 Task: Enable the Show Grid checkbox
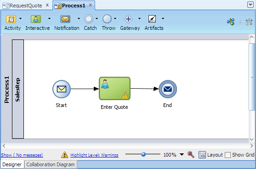(x=228, y=155)
